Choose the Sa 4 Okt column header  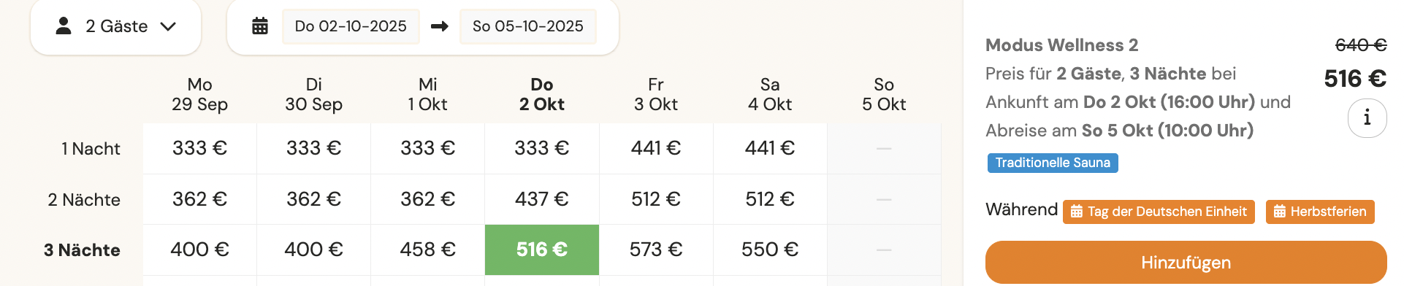pos(770,94)
